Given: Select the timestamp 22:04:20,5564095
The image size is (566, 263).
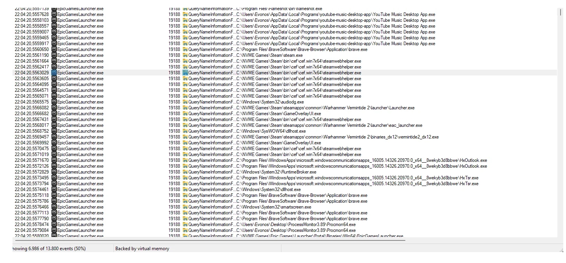Looking at the screenshot, I should (32, 84).
